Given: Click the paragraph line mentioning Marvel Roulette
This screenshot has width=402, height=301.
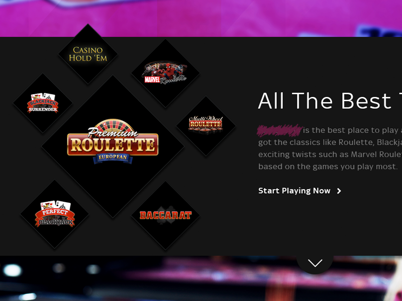Looking at the screenshot, I should click(330, 155).
